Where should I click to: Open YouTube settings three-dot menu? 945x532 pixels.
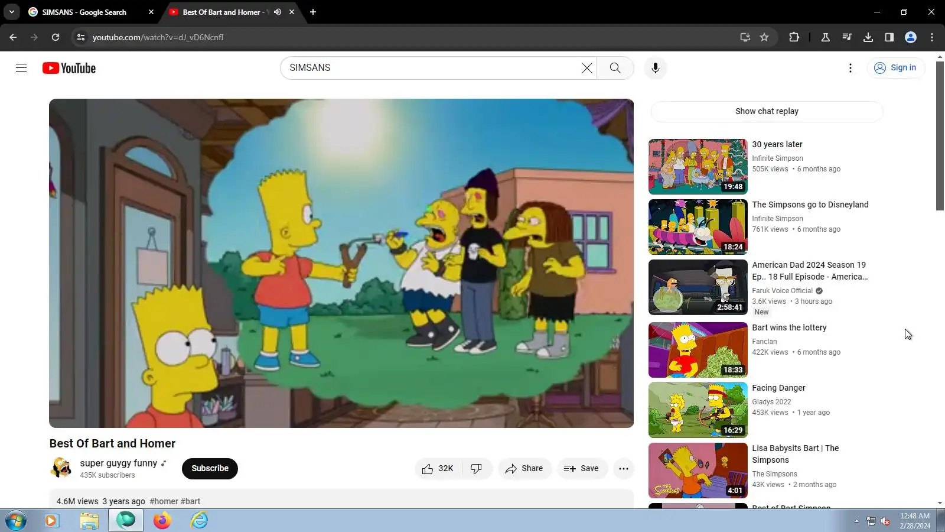click(850, 68)
